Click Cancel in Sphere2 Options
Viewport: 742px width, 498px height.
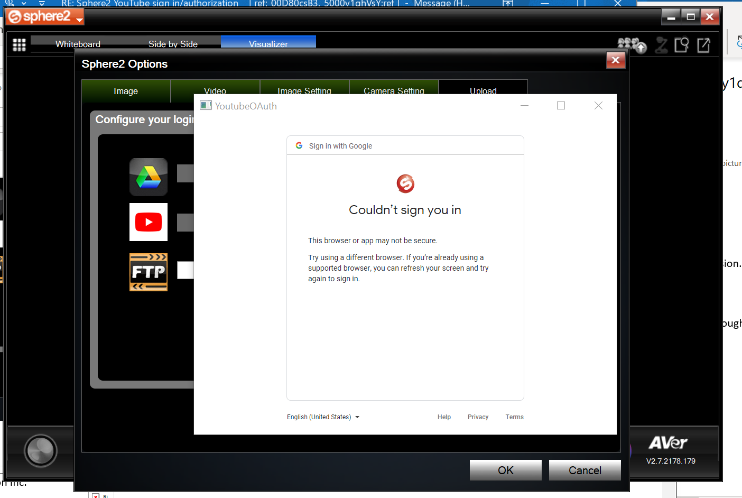(585, 470)
